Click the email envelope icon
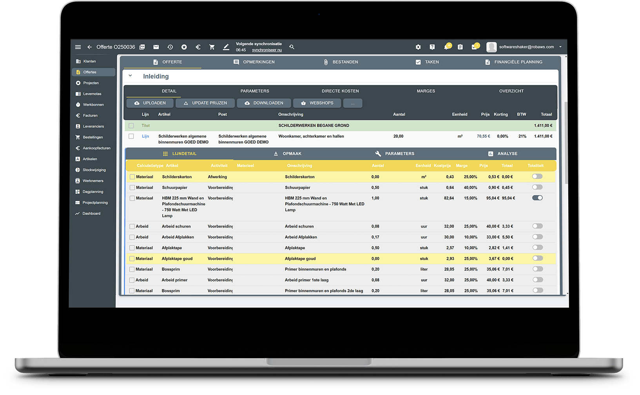The image size is (640, 395). [x=156, y=47]
